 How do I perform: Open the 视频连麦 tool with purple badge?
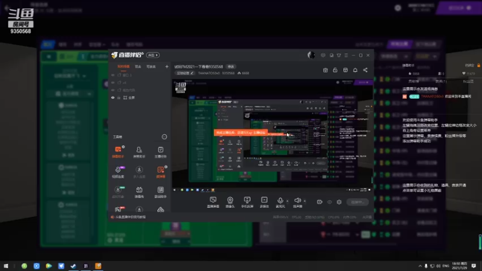point(117,172)
